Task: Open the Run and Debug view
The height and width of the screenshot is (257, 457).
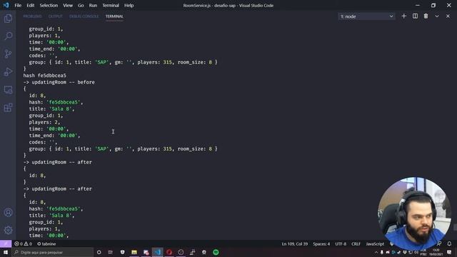Action: pos(8,71)
